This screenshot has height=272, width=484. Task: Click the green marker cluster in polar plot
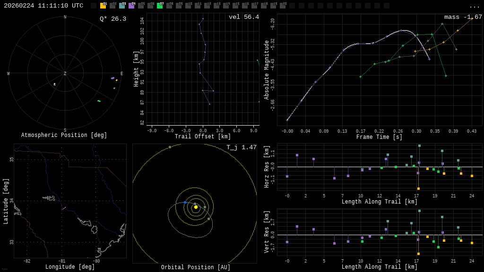point(99,101)
